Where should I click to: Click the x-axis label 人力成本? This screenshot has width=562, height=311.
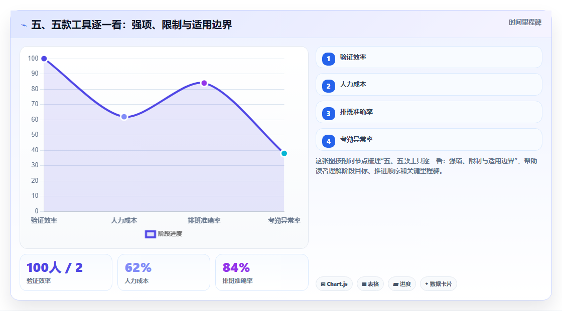click(124, 220)
